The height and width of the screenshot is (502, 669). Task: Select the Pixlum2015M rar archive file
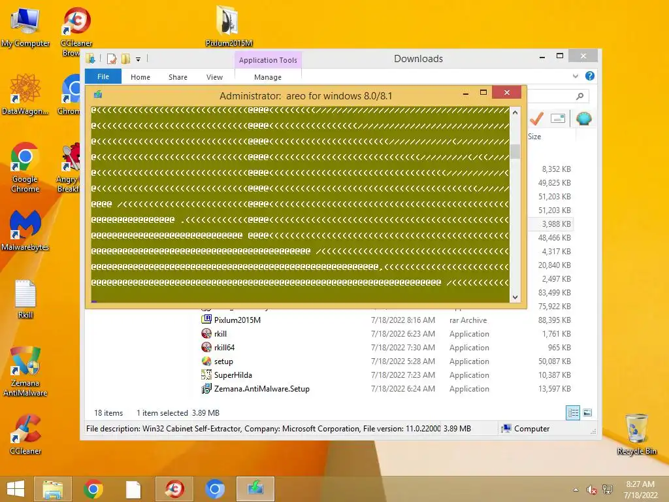click(237, 320)
